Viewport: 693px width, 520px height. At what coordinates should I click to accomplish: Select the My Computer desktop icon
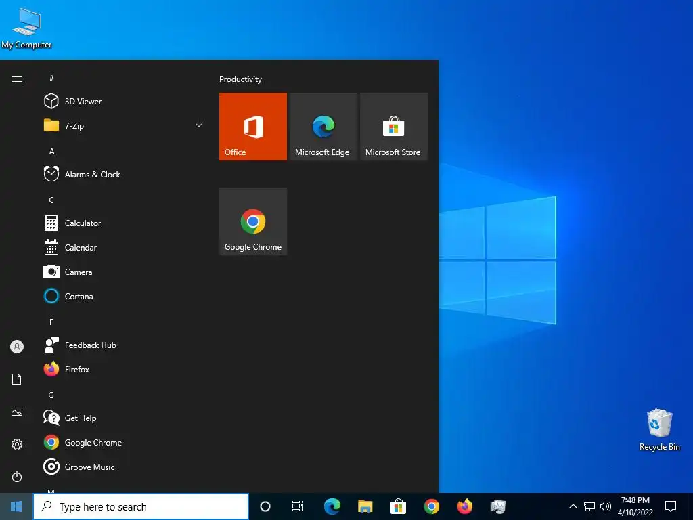26,28
